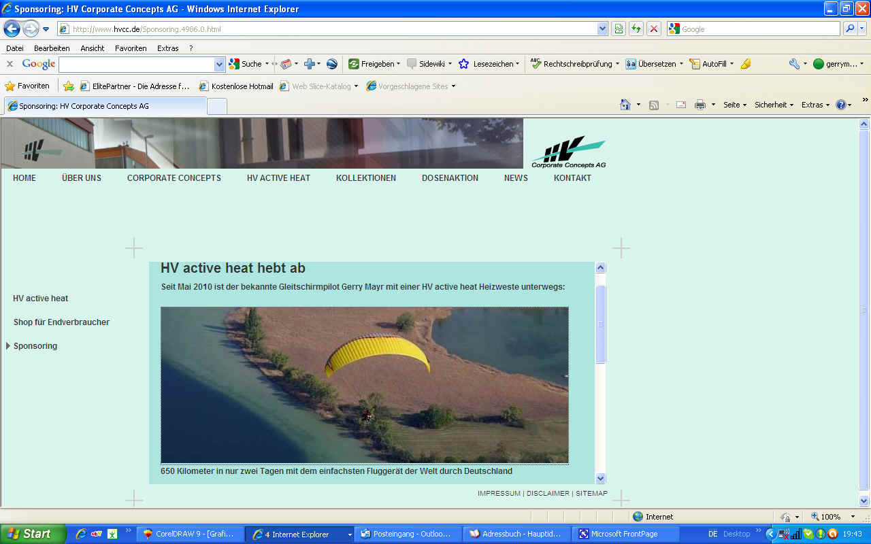This screenshot has width=871, height=544.
Task: Open the ? help menu
Action: [x=191, y=48]
